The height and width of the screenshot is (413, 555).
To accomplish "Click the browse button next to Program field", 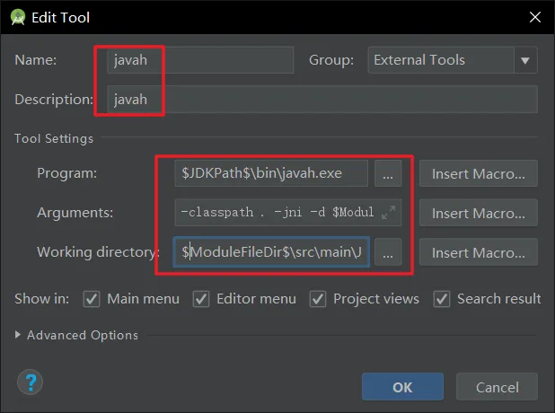I will coord(387,175).
